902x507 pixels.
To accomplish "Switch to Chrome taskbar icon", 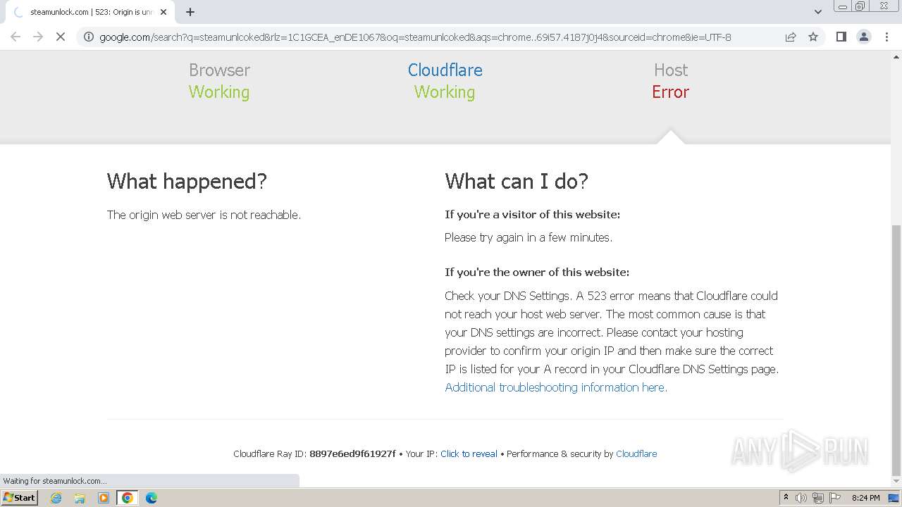I will [x=128, y=498].
